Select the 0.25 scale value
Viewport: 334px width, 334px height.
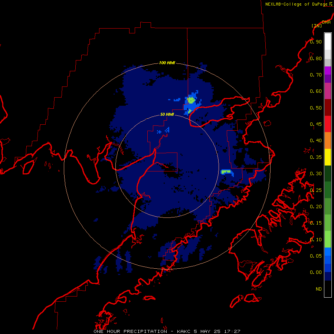(x=316, y=190)
